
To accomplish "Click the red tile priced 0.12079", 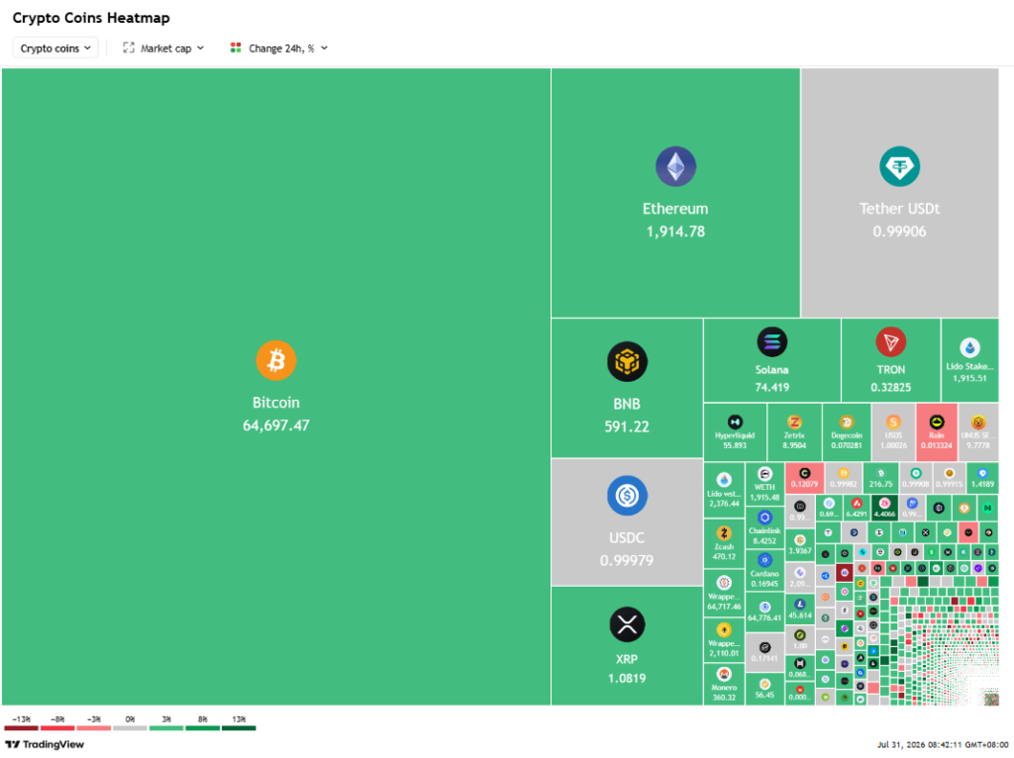I will (x=804, y=478).
